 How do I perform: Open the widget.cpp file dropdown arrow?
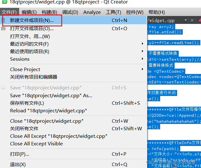pos(186,20)
